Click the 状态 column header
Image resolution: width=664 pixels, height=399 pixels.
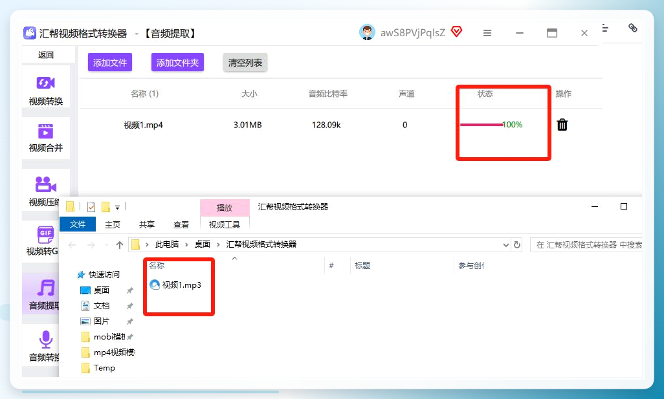coord(485,94)
